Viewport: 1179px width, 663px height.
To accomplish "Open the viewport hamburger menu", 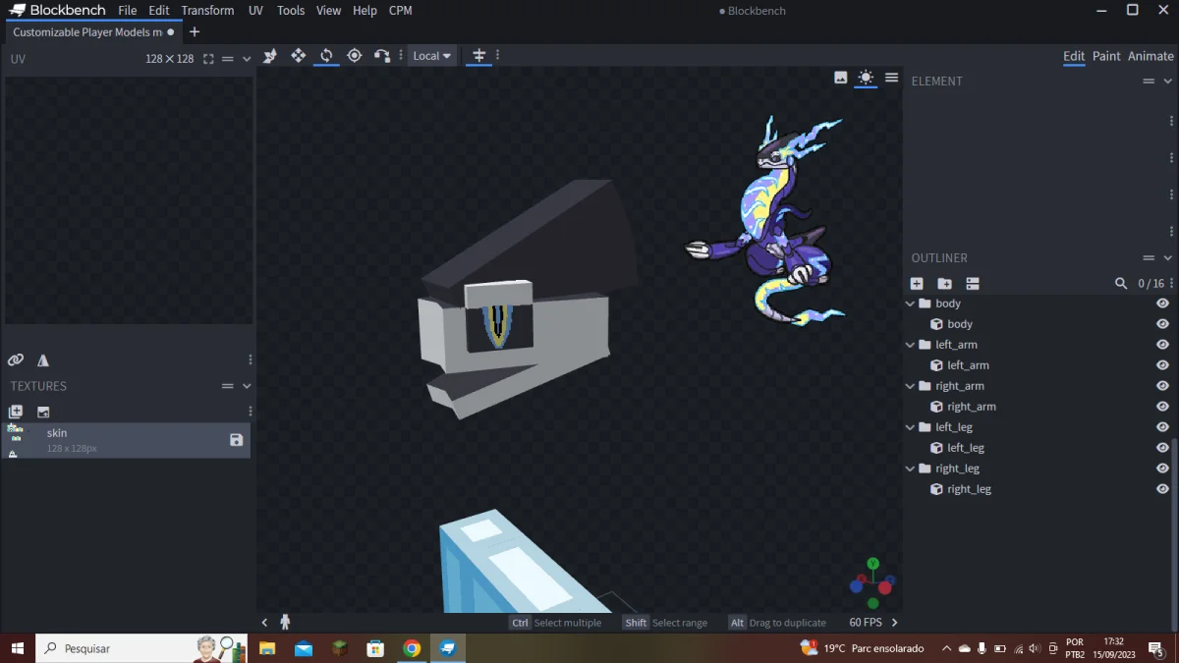I will [891, 78].
